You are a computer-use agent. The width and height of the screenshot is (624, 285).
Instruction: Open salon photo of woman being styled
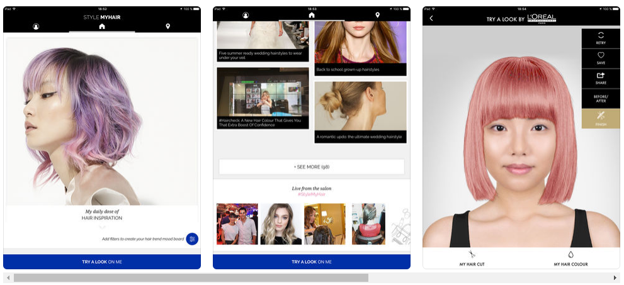coord(325,224)
